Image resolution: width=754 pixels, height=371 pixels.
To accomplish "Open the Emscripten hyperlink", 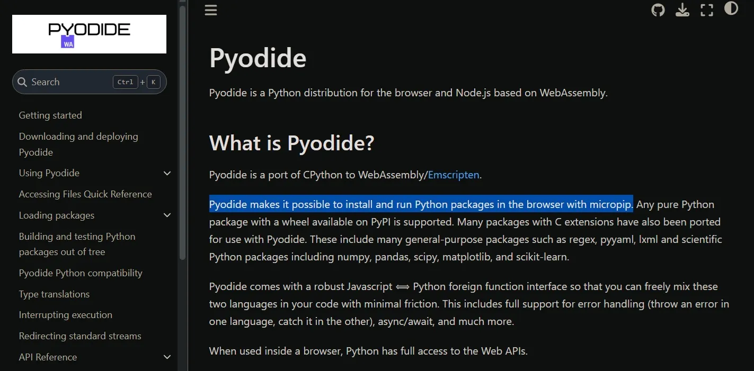I will coord(454,175).
